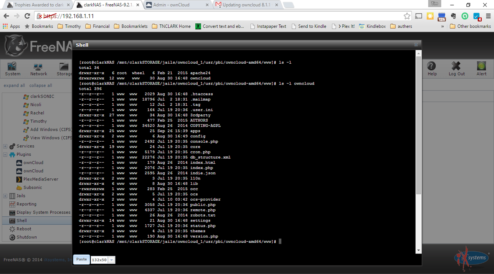Click the 12h extension icon
This screenshot has width=494, height=274.
pyautogui.click(x=441, y=16)
